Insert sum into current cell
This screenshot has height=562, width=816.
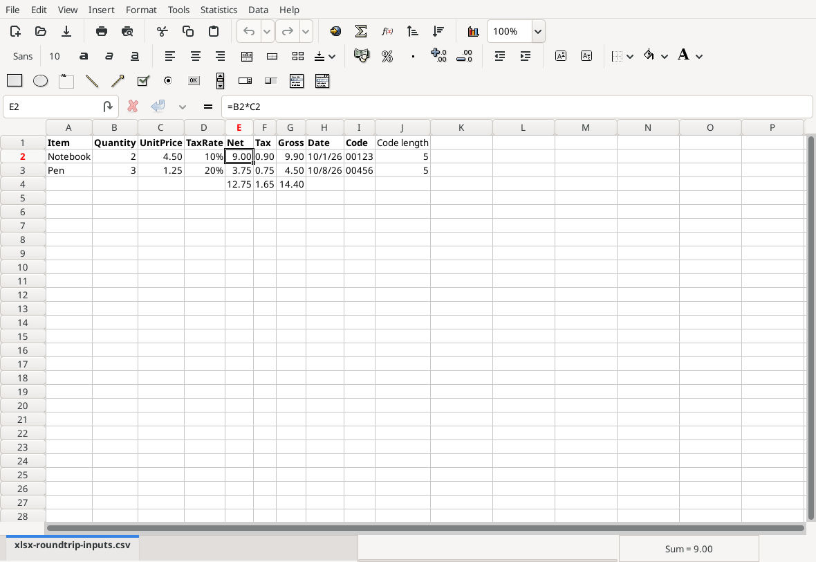(x=361, y=31)
